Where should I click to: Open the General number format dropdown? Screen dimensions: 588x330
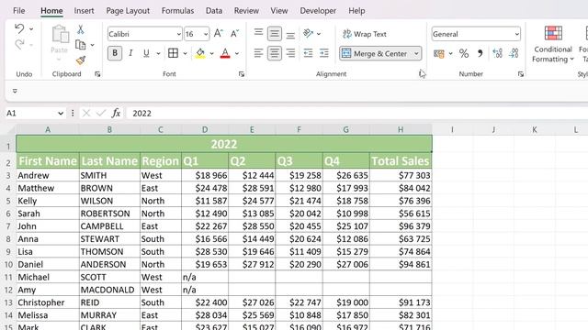pos(516,34)
